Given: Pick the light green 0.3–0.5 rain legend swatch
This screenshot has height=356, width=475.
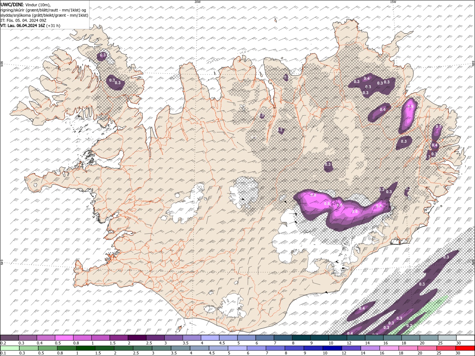Looking at the screenshot, I should point(29,348).
